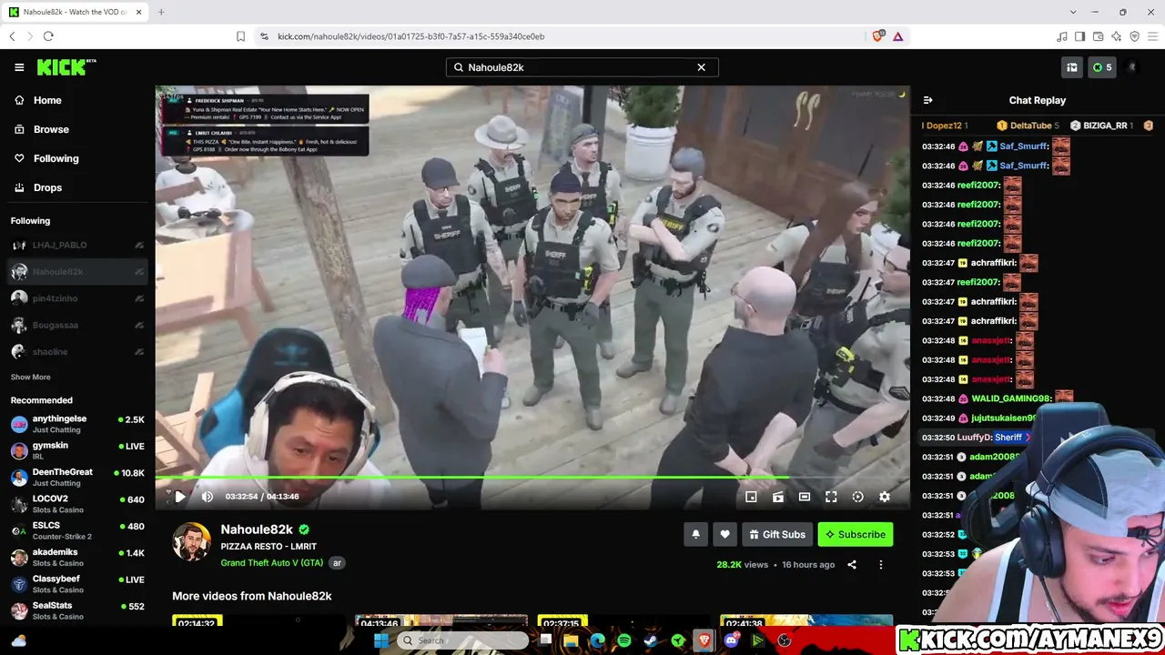Screen dimensions: 1165x655
Task: Seek on the green video progress bar
Action: tap(532, 478)
